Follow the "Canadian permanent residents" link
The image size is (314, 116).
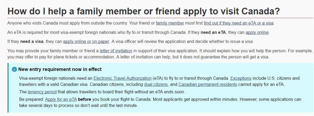(x=208, y=85)
